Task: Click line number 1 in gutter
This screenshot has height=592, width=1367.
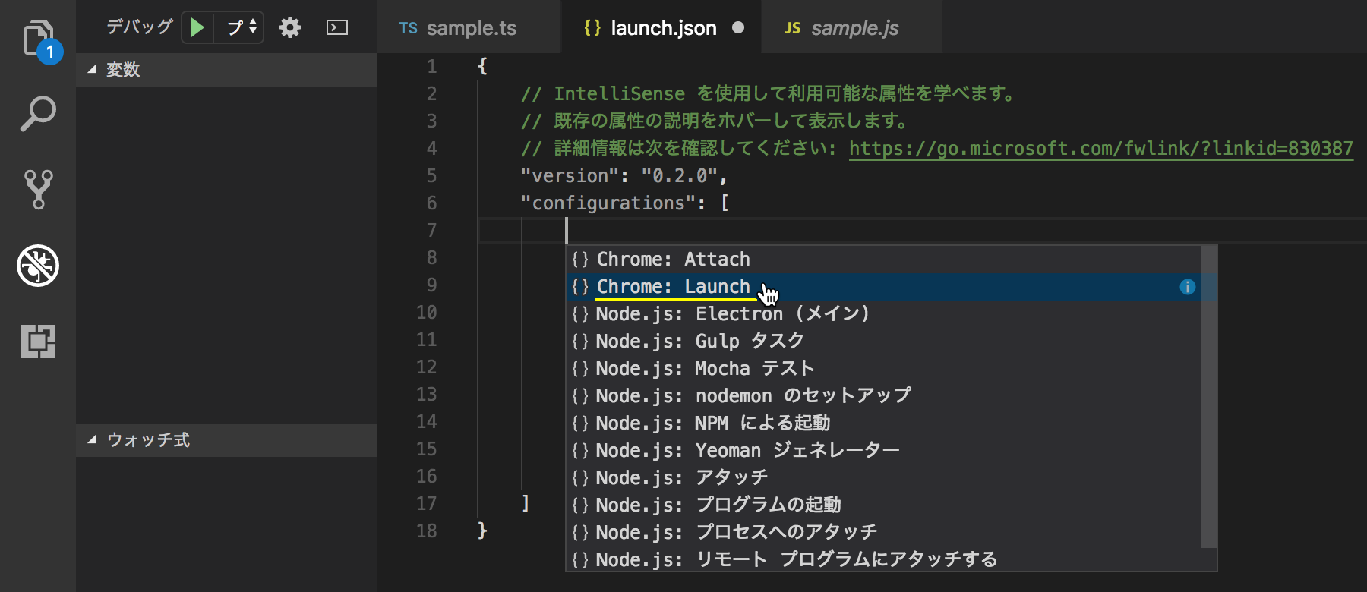Action: 431,66
